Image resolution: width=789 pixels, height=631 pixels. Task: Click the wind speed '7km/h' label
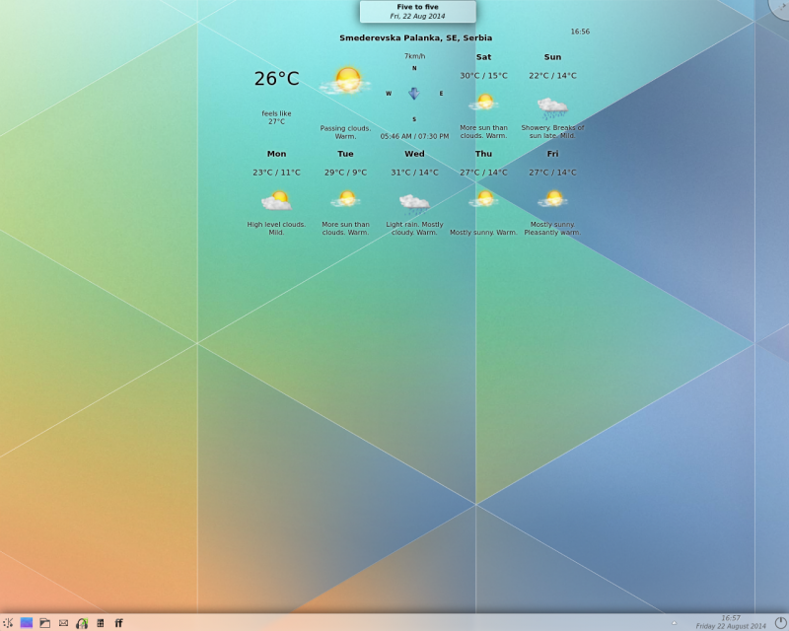pyautogui.click(x=414, y=56)
